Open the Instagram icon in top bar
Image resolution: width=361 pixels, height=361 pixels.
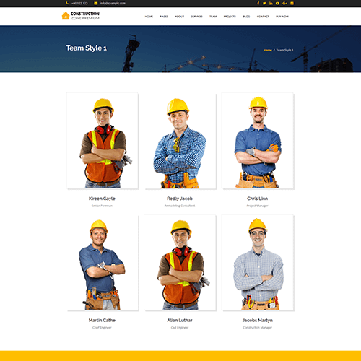coord(292,3)
